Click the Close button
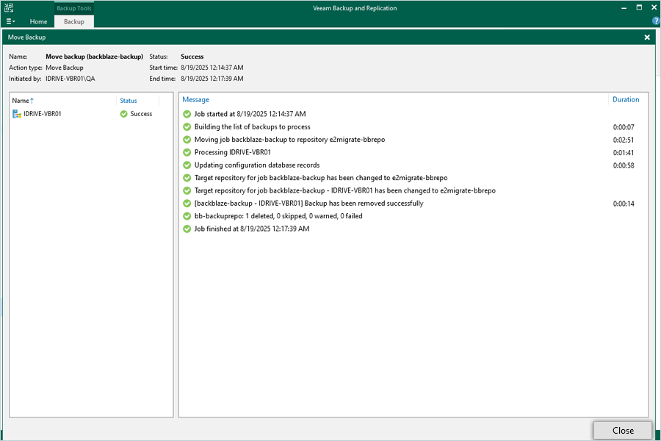Viewport: 661px width, 441px height. tap(623, 431)
